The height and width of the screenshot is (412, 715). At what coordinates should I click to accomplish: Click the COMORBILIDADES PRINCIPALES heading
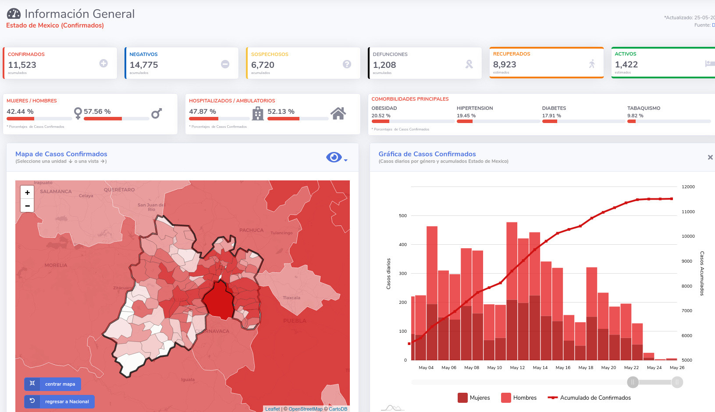pos(410,99)
